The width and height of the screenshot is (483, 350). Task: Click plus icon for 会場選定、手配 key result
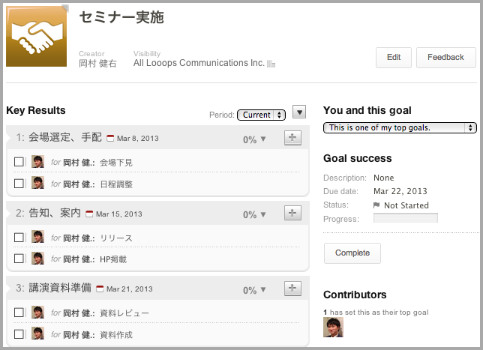click(x=293, y=138)
